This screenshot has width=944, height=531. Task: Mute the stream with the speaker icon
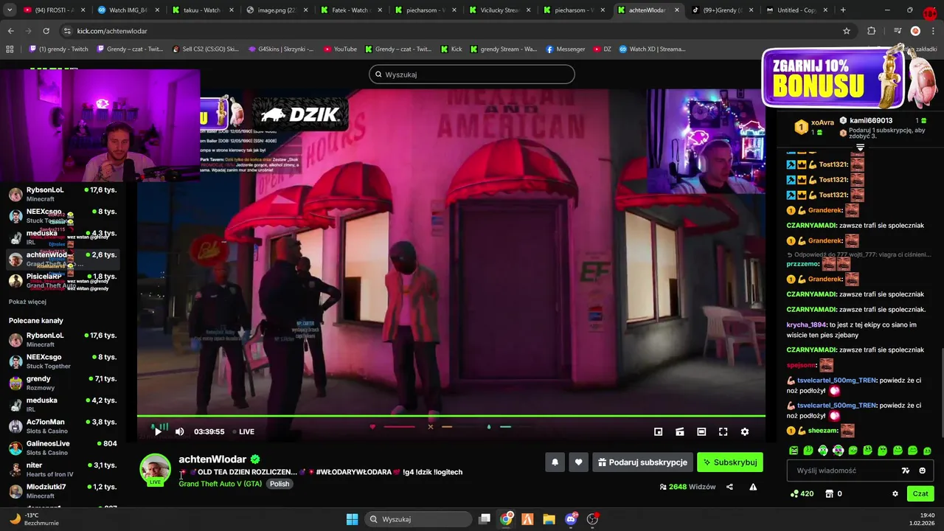pos(179,431)
